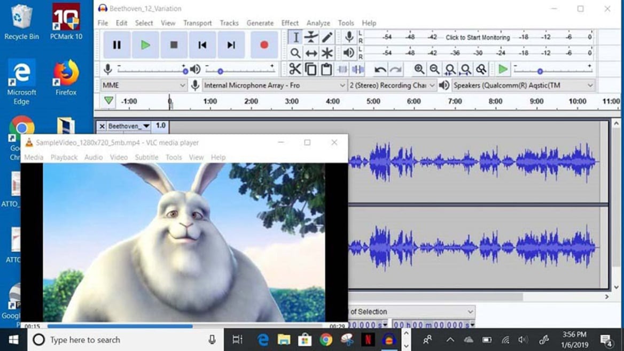Click the vertical scrollbar down arrow in Audacity
The height and width of the screenshot is (351, 624).
[617, 287]
